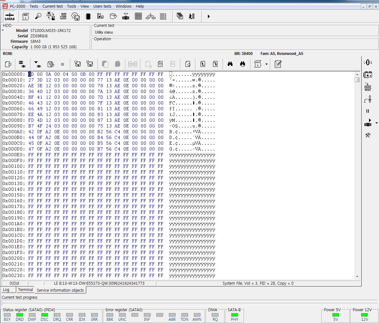Click the pause icon in right sidebar
This screenshot has width=379, height=323.
pos(367,111)
